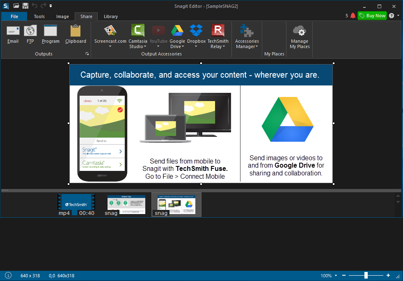Switch to the Tools tab

[39, 16]
